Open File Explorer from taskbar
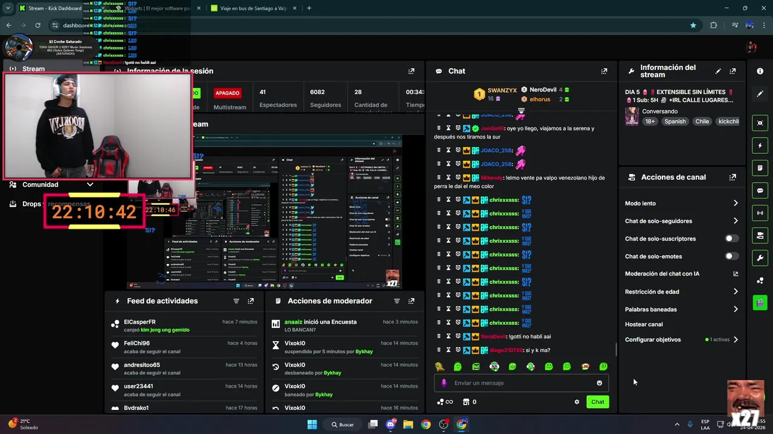773x434 pixels. point(408,424)
